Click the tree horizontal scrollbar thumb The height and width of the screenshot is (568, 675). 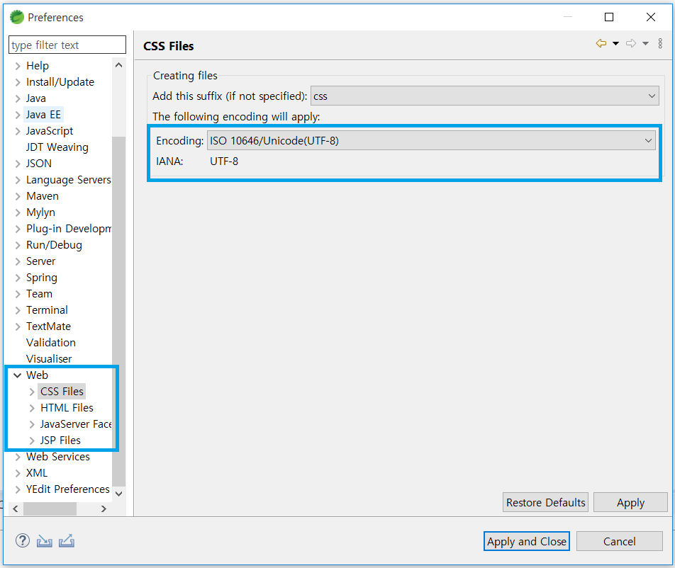pos(50,509)
